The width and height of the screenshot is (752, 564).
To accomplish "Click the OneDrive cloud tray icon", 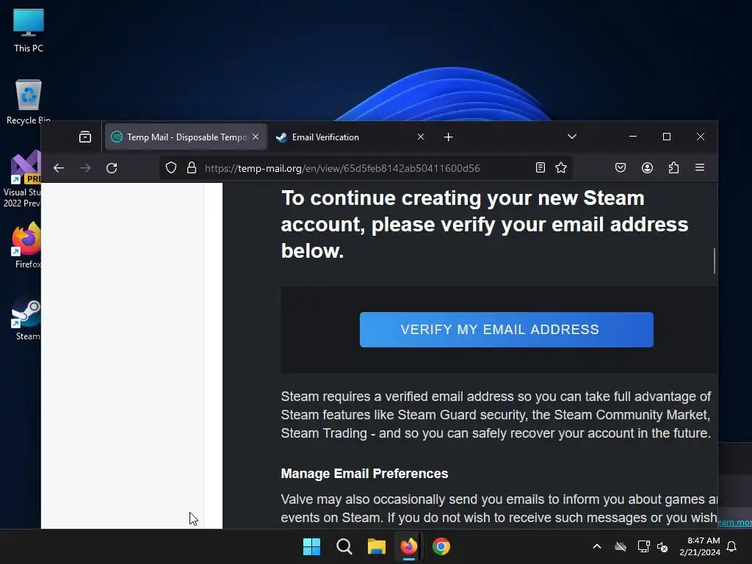I will [x=621, y=546].
